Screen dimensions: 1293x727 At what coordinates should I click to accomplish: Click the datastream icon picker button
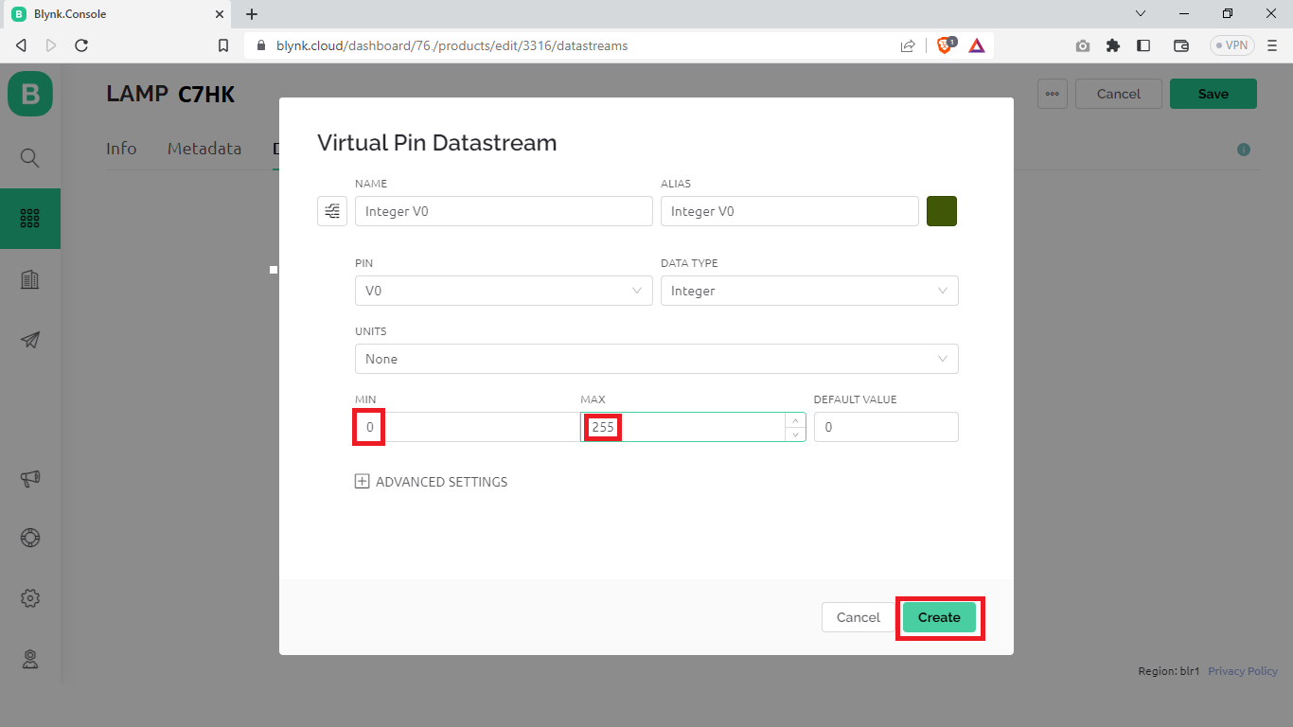332,211
